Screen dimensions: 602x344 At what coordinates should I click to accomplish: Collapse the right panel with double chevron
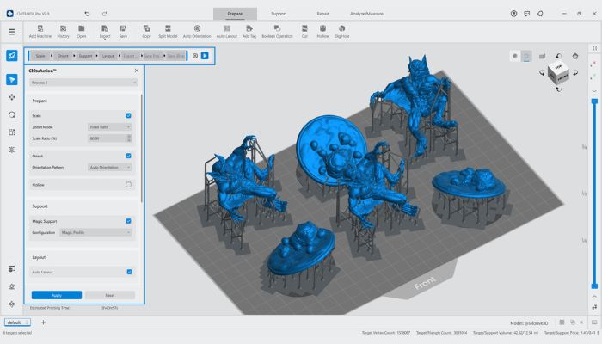[595, 48]
